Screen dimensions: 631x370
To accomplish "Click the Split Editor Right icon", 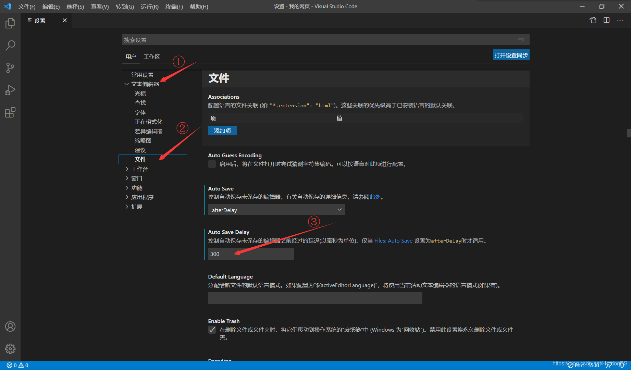I will (607, 20).
